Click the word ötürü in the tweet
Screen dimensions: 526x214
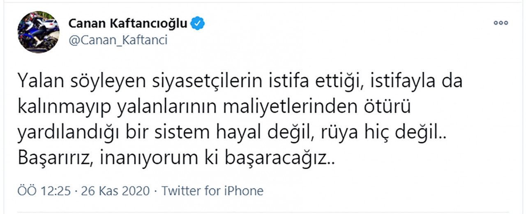point(388,107)
